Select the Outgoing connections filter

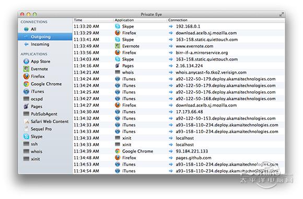coord(45,37)
